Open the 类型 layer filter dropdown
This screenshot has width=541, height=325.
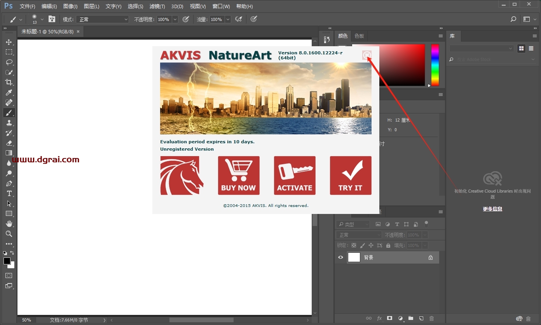353,224
